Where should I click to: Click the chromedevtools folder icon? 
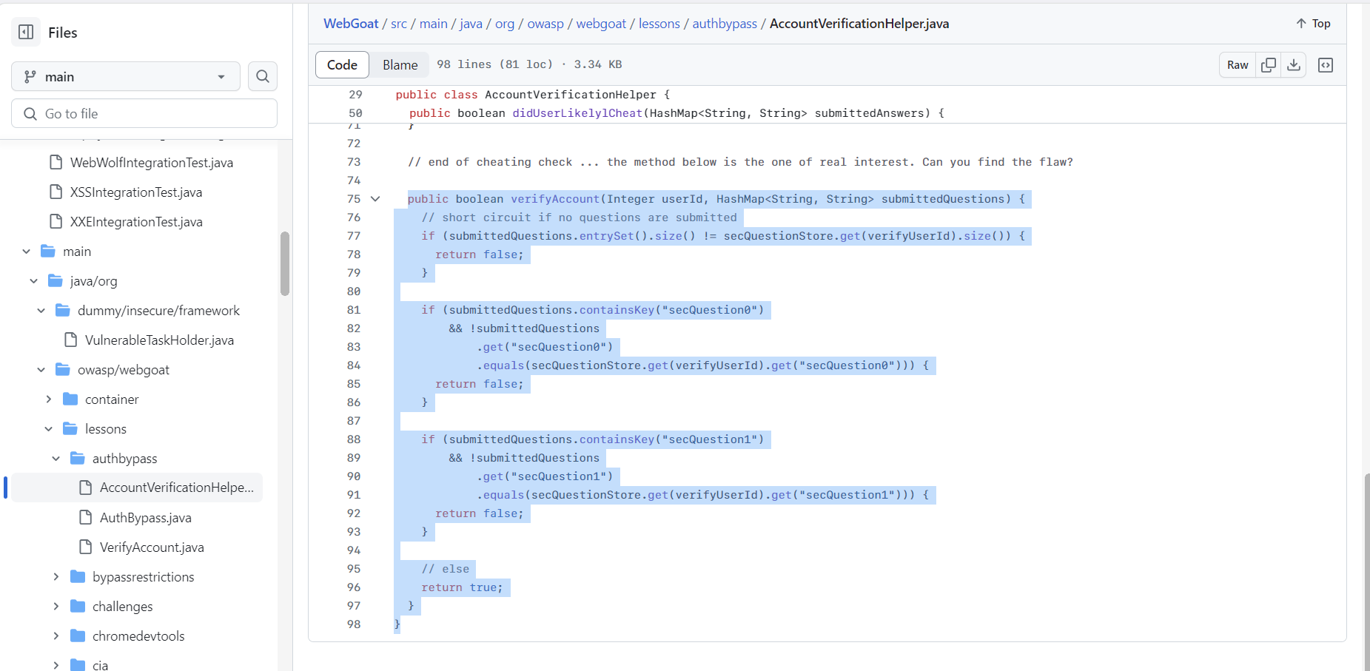(x=78, y=635)
